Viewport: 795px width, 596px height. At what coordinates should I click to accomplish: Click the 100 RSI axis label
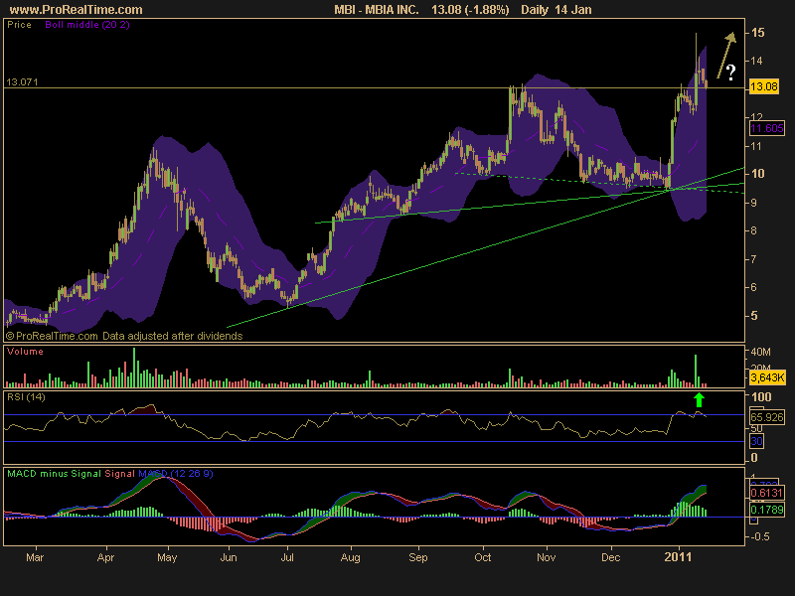coord(761,396)
